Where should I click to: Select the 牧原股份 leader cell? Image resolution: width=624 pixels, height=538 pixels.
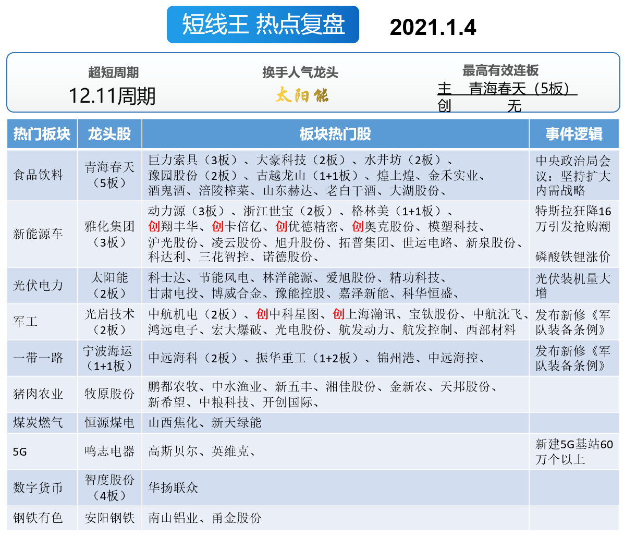coord(109,394)
